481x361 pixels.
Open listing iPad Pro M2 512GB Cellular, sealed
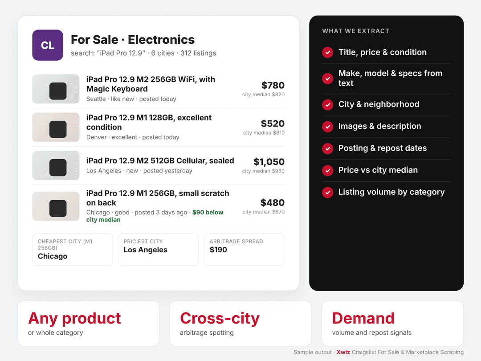coord(160,160)
